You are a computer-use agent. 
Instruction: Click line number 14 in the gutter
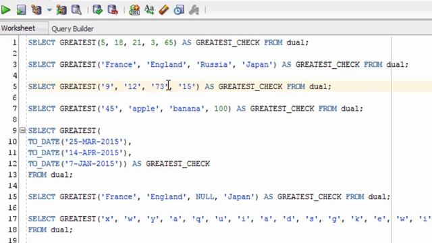coord(12,186)
